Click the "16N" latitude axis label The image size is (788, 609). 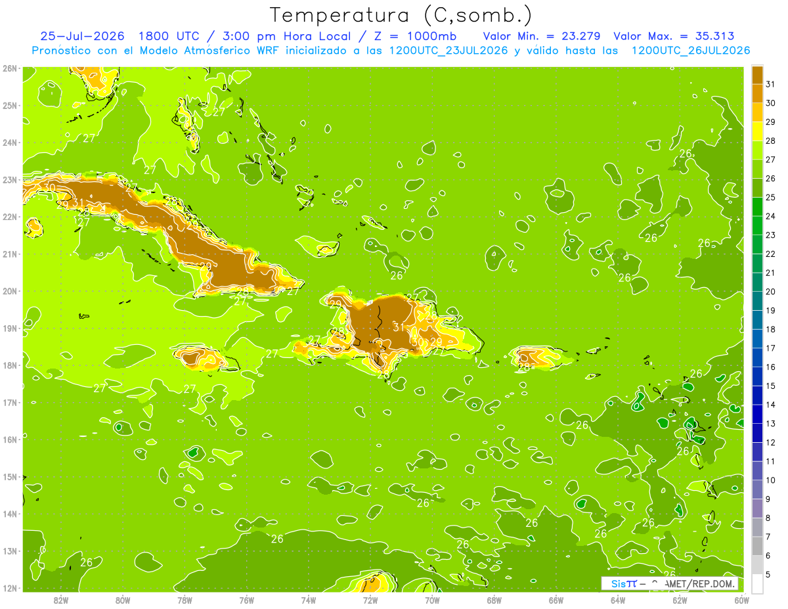[9, 440]
